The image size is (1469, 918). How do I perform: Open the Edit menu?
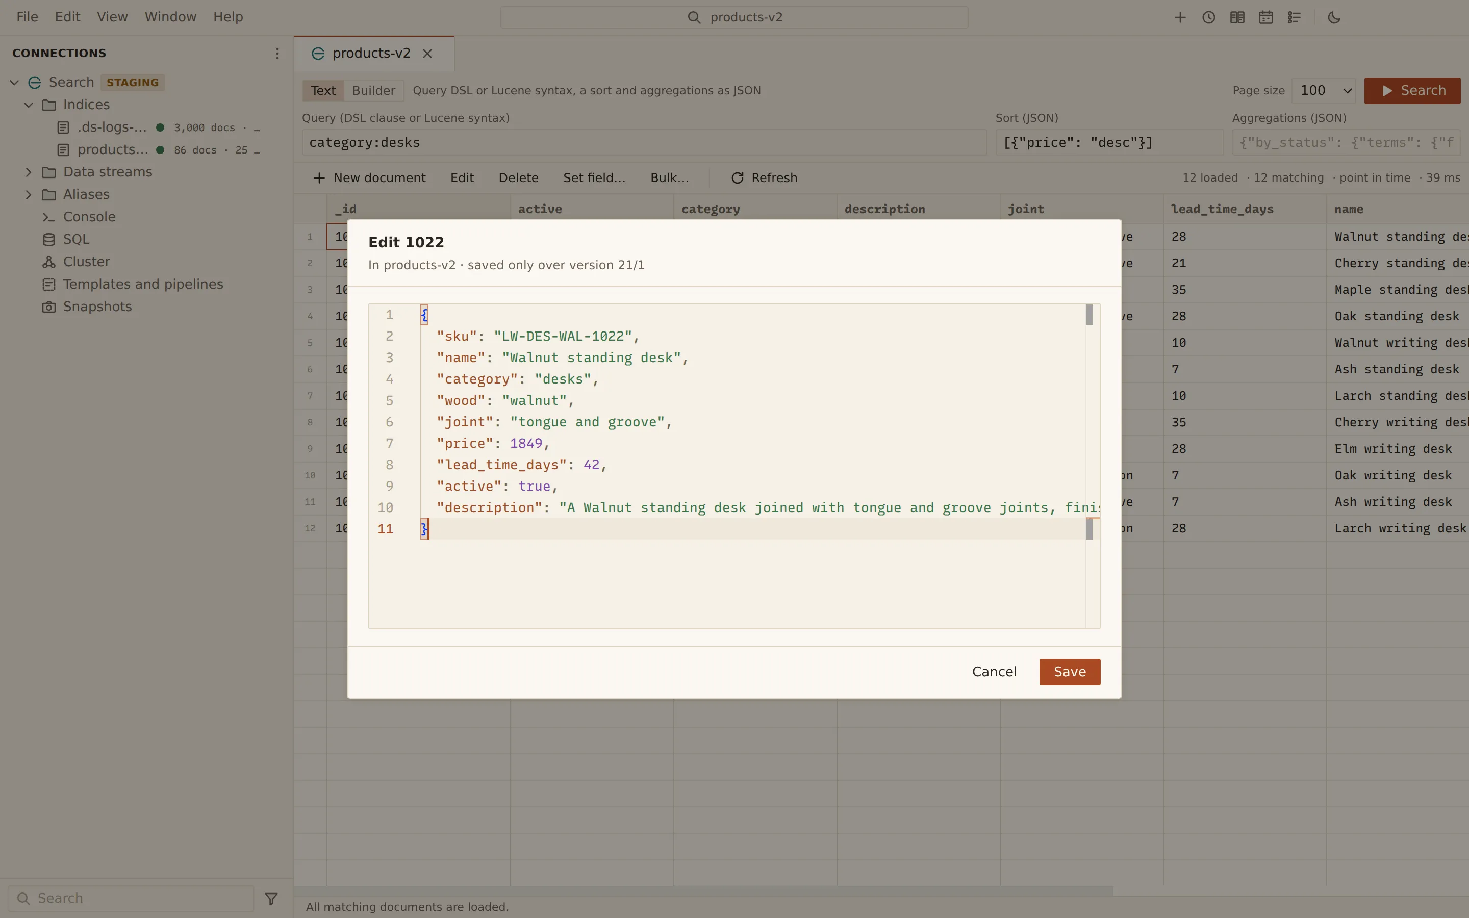67,17
